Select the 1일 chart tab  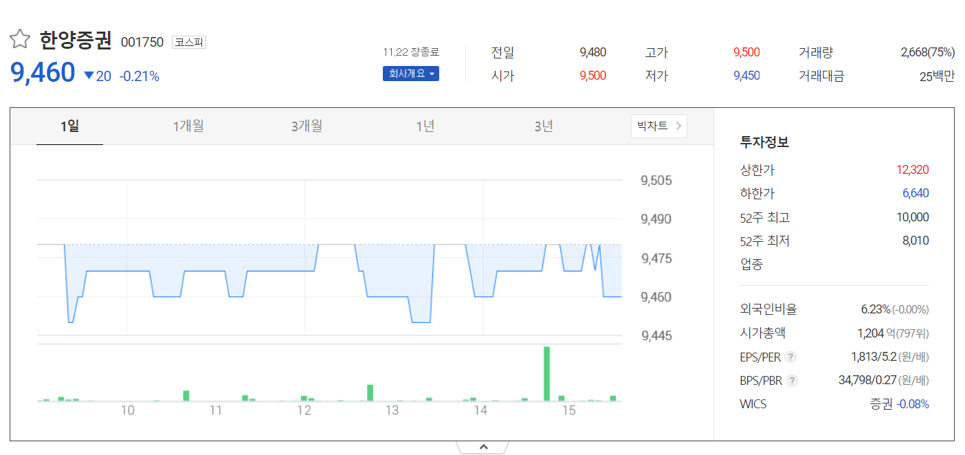coord(70,126)
